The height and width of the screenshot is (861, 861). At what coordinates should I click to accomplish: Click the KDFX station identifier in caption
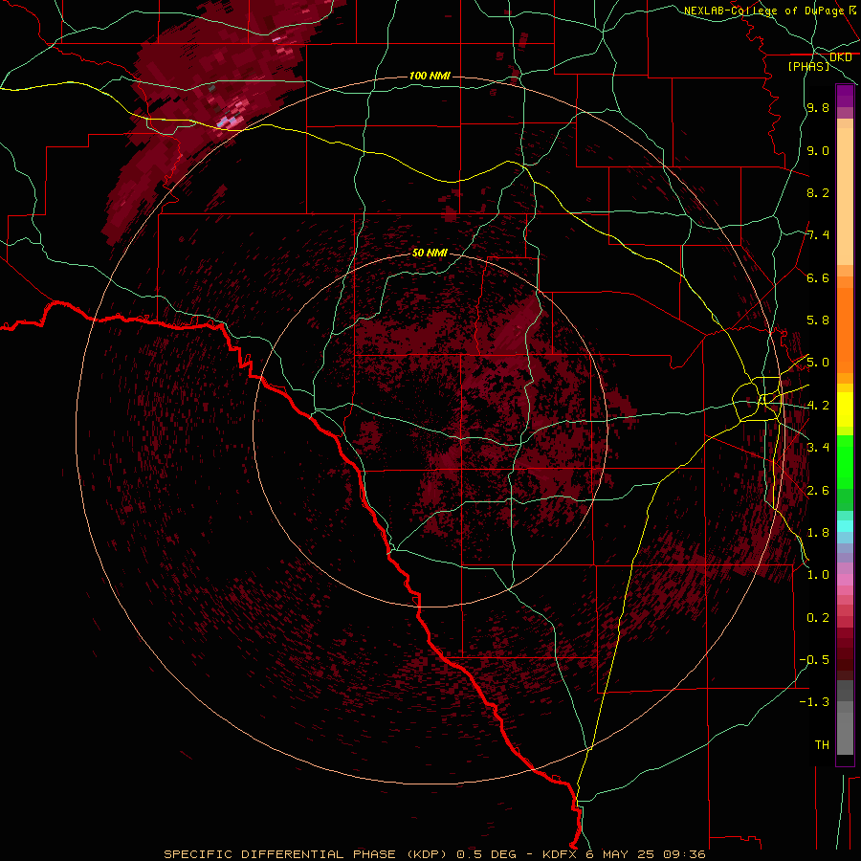point(561,854)
